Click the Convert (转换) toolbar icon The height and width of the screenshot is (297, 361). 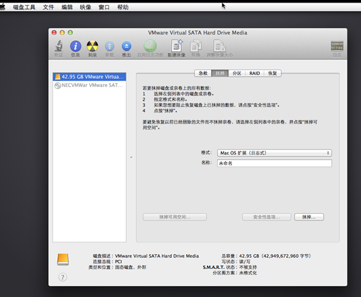tap(195, 46)
